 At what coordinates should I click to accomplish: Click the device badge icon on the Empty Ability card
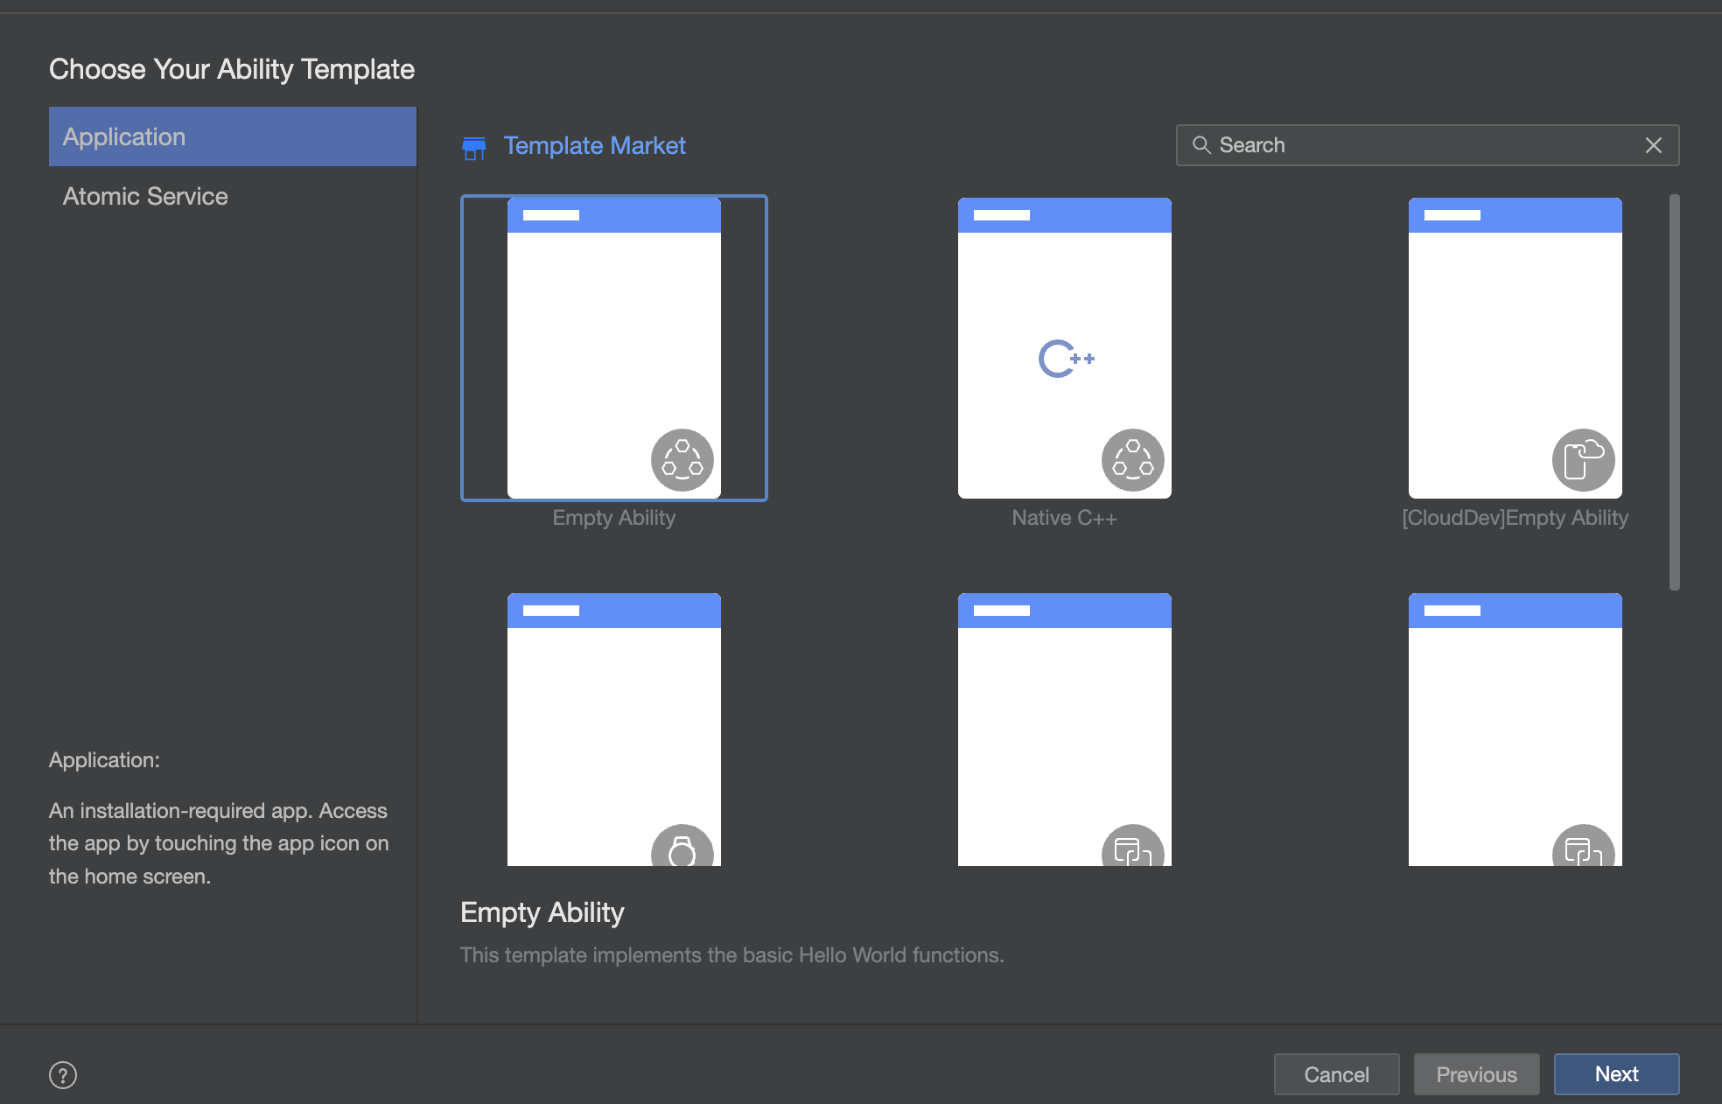point(682,460)
